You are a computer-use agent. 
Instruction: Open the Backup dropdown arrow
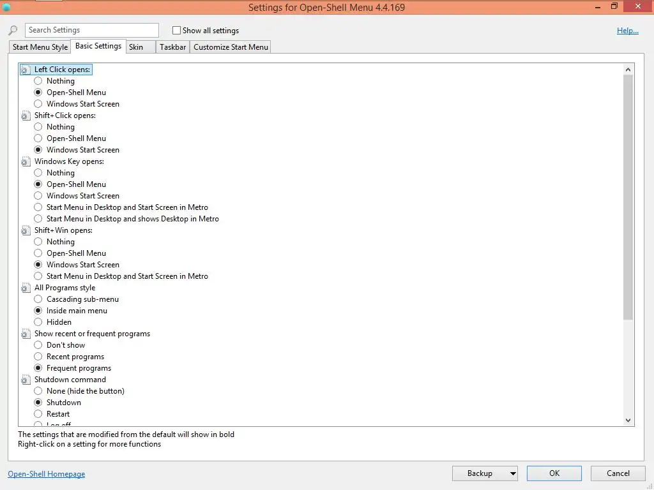[x=513, y=473]
